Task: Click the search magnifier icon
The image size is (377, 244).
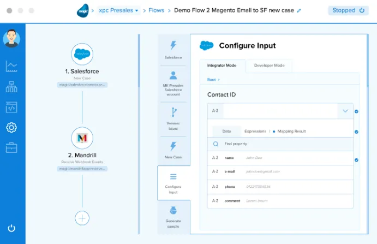Action: (216, 144)
